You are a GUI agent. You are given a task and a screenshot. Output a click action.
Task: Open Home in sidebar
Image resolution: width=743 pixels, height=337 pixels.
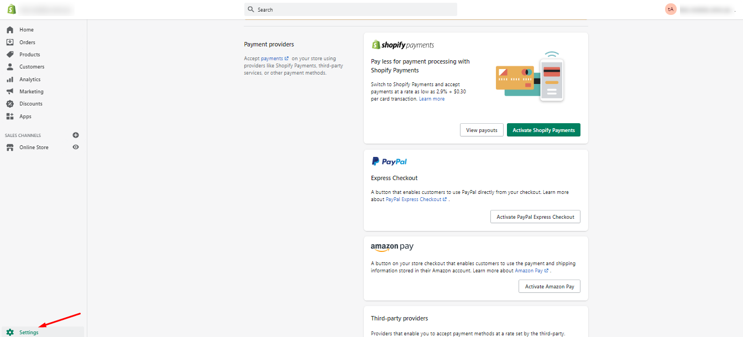pos(27,30)
